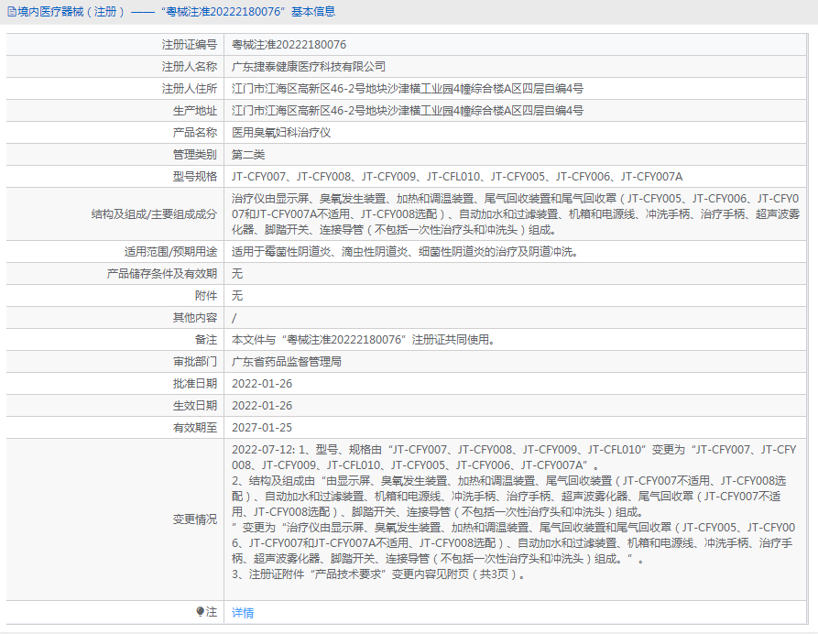Click the 结构及组成/主要组成成分 row label

coord(154,213)
